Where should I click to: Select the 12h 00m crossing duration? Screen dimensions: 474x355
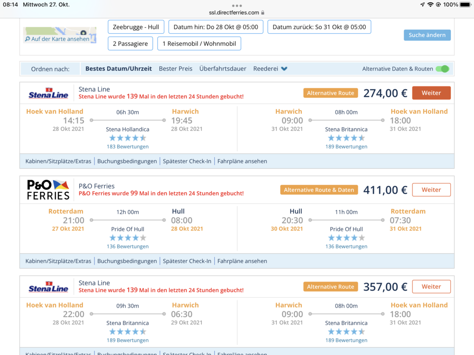pyautogui.click(x=128, y=212)
